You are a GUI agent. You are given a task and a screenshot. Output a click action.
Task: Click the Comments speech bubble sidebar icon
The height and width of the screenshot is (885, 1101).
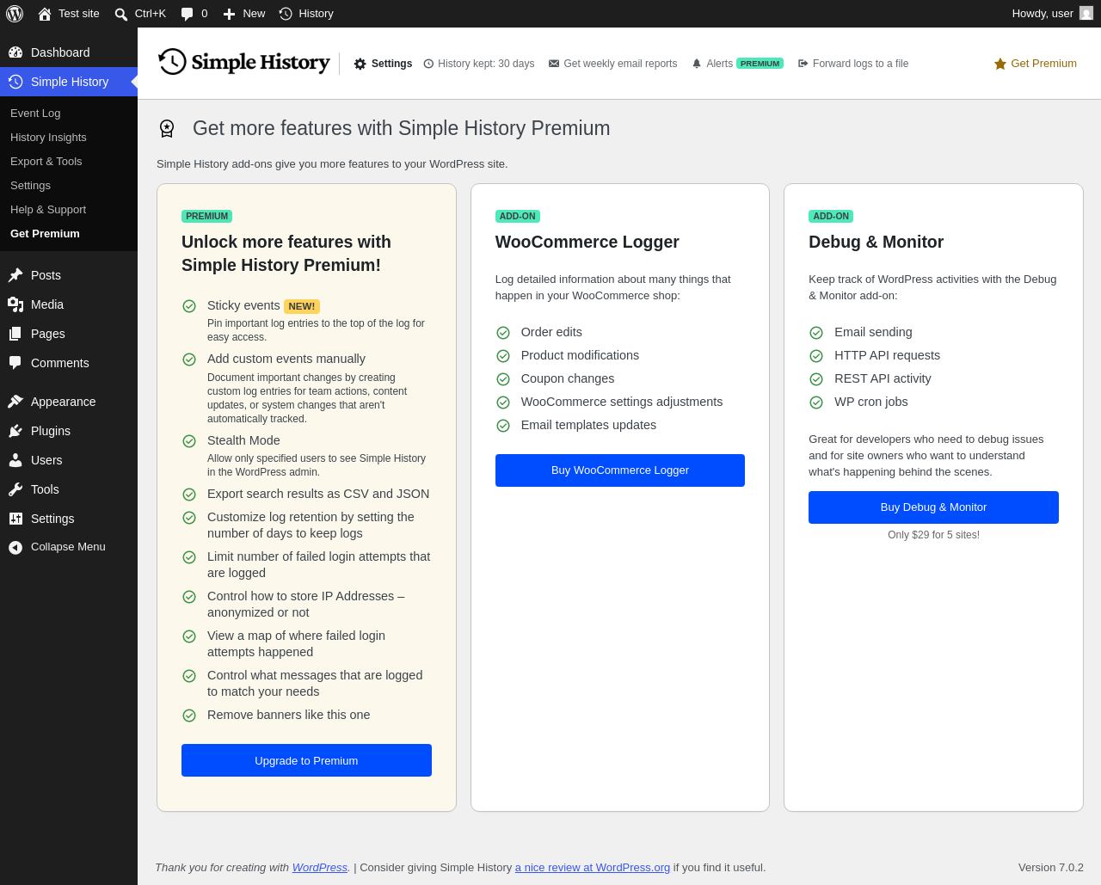click(15, 363)
